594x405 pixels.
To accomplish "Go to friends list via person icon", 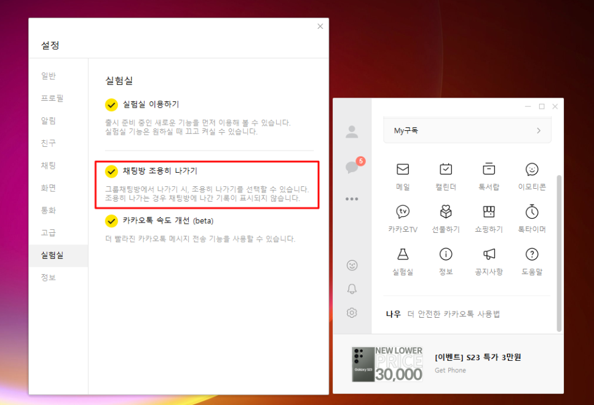I will click(352, 132).
